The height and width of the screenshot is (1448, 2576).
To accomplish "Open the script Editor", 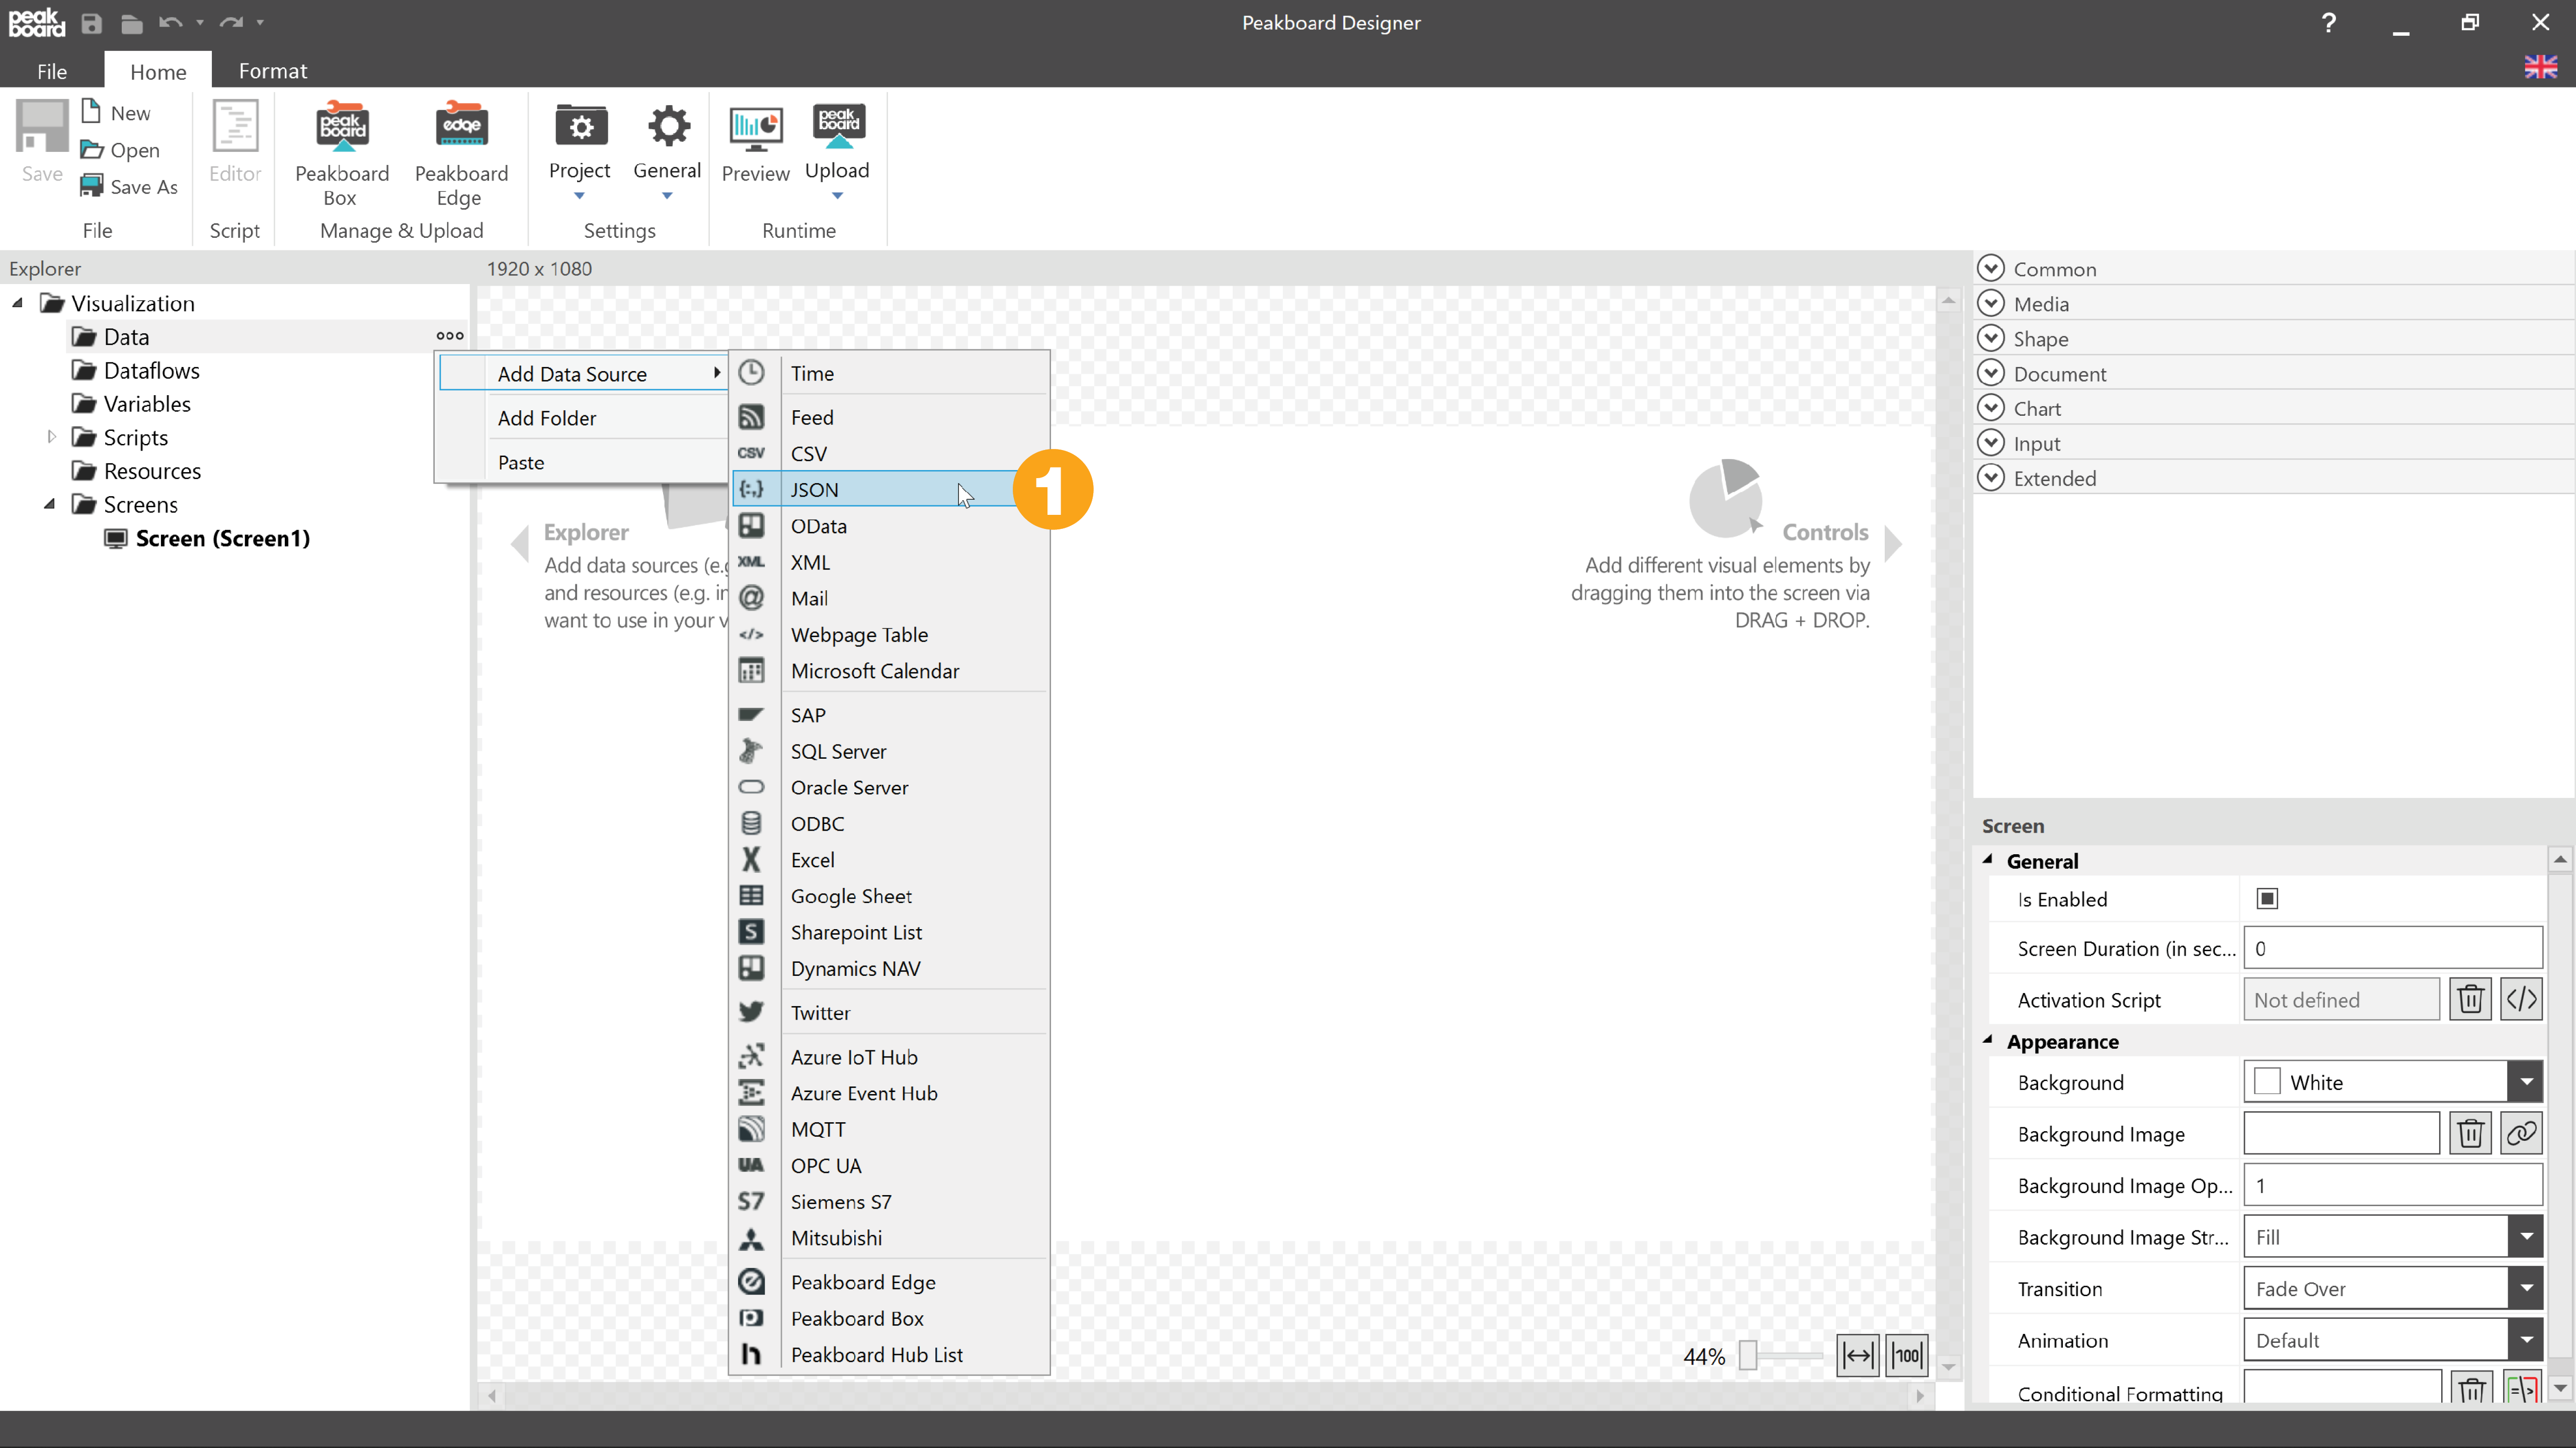I will click(235, 143).
